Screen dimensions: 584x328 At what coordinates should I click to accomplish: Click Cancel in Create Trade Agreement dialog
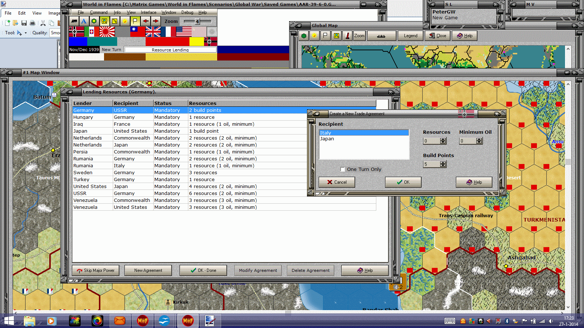tap(337, 182)
